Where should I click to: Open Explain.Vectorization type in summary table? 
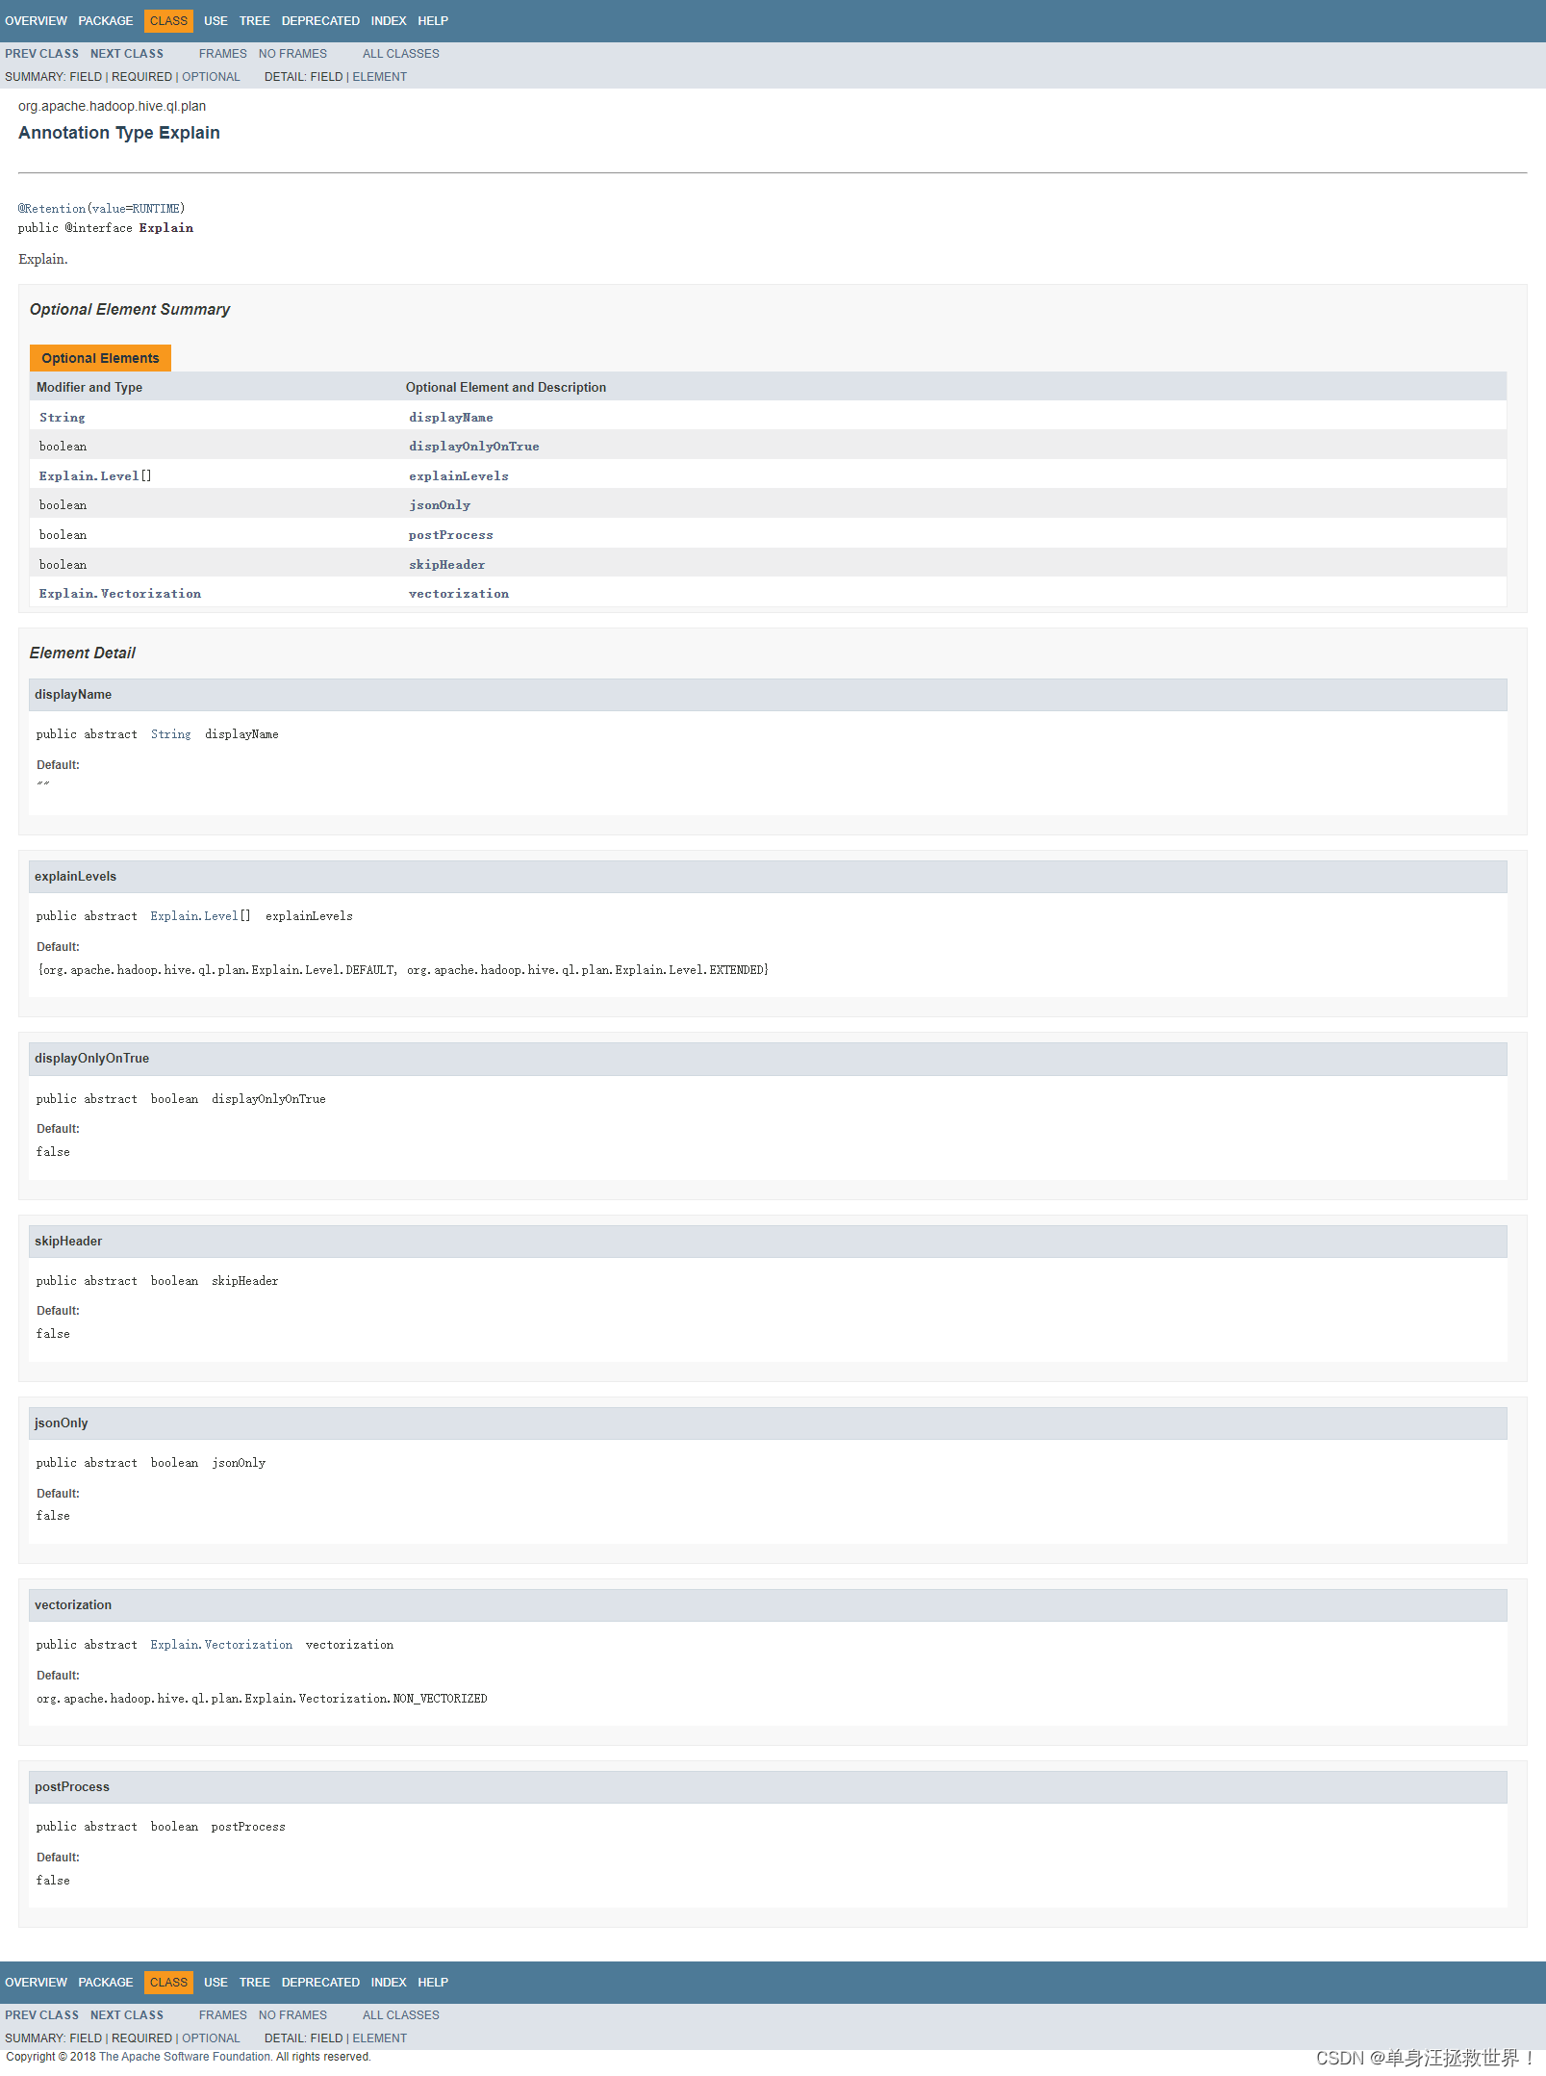pos(120,594)
